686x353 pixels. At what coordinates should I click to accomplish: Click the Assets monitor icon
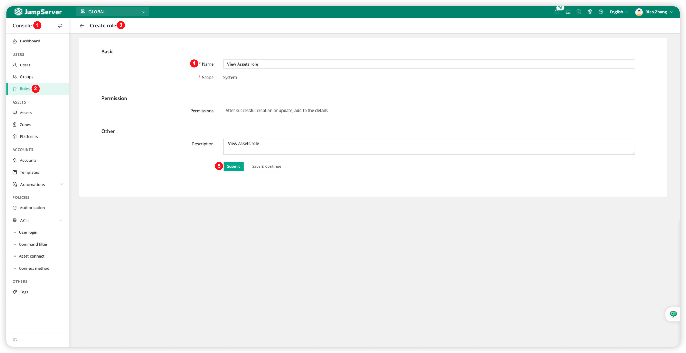pos(15,113)
